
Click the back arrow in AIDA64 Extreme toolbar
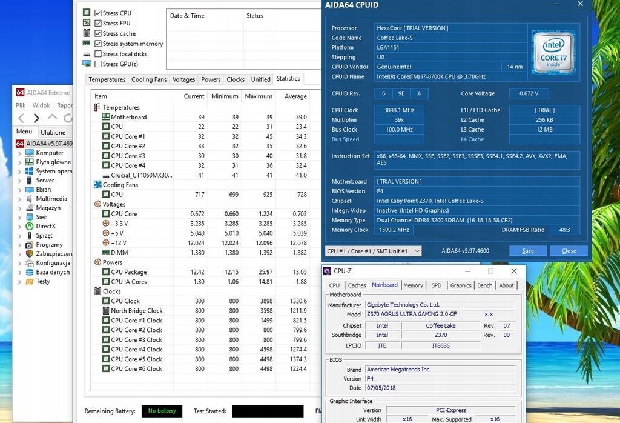point(21,118)
